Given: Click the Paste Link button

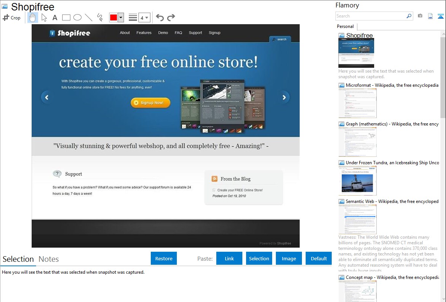Looking at the screenshot, I should (x=229, y=258).
